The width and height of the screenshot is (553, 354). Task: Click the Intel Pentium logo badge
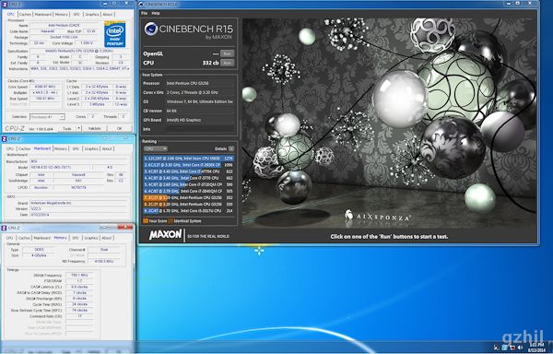click(x=115, y=34)
